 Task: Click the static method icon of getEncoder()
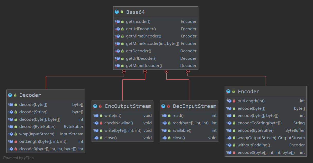pos(117,22)
